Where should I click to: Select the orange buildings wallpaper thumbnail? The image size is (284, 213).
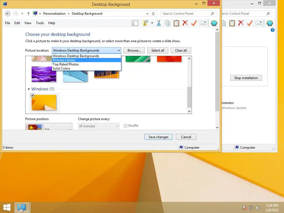tap(106, 74)
